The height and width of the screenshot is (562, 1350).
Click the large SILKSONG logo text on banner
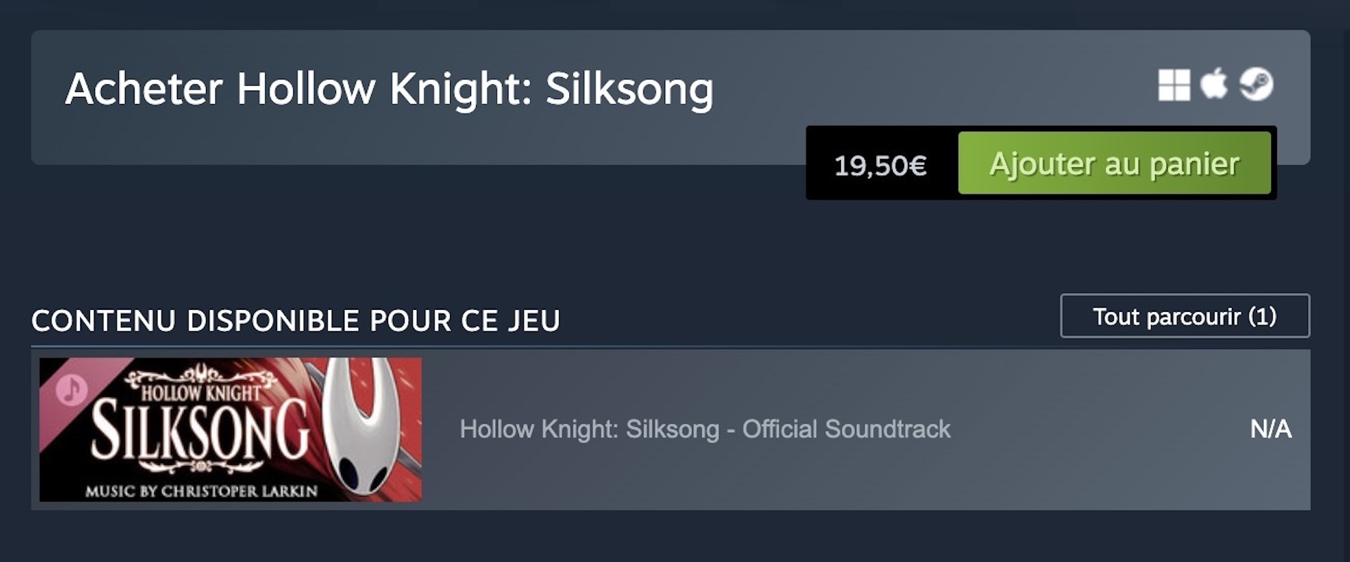200,430
